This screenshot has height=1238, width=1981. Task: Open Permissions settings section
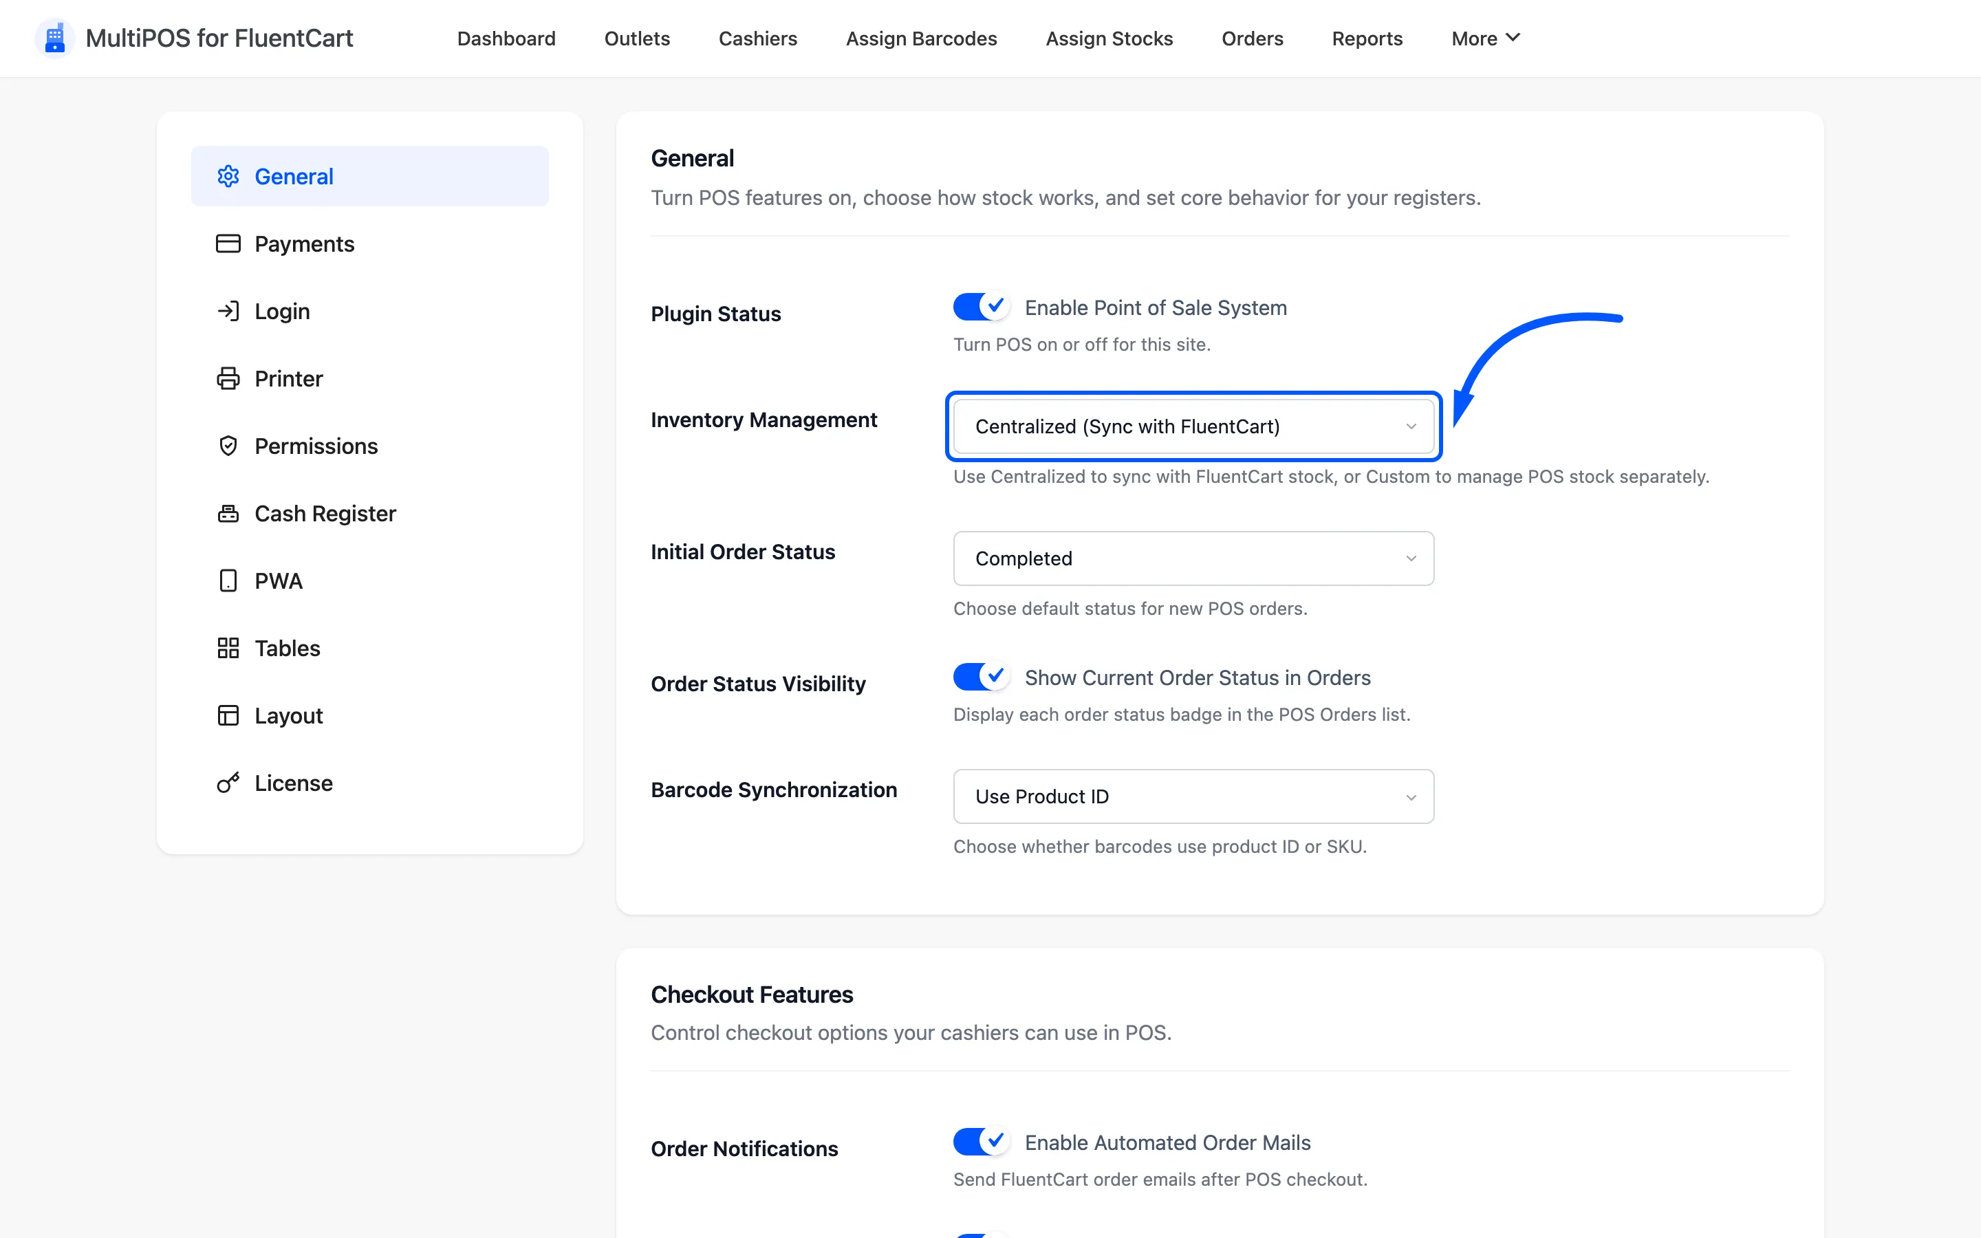(370, 446)
